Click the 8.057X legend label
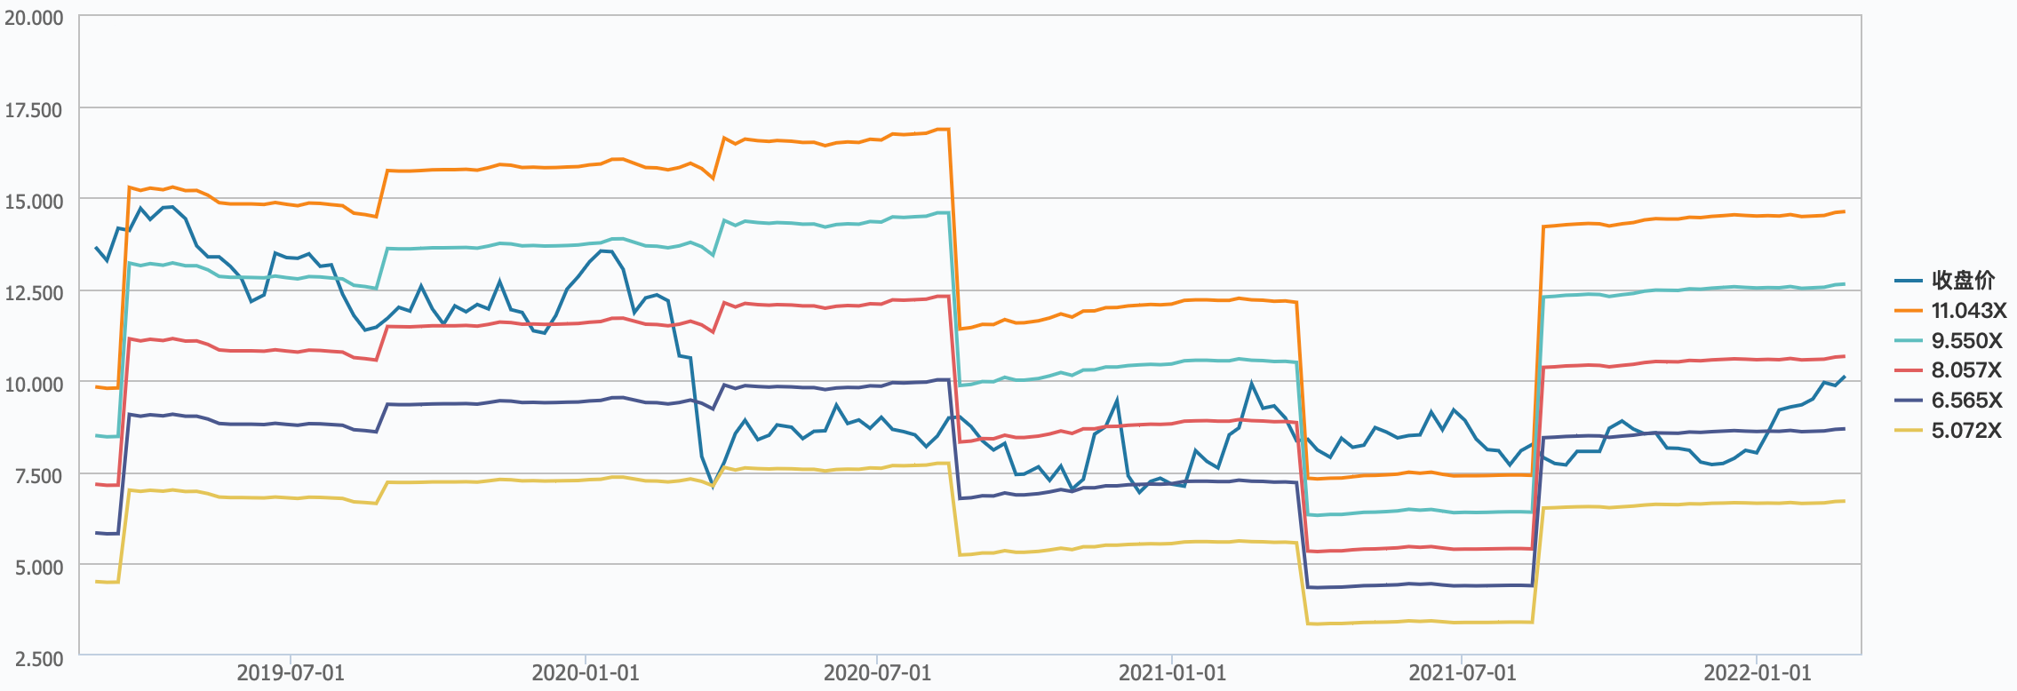This screenshot has height=691, width=2017. click(1966, 370)
